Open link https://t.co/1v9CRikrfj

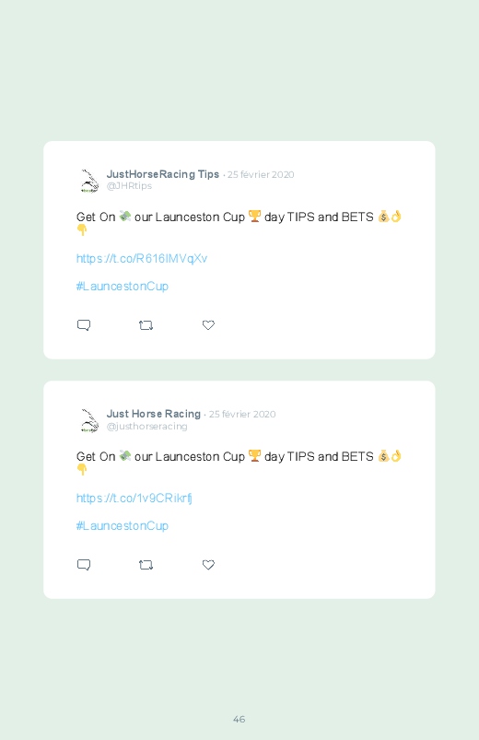[x=134, y=499]
